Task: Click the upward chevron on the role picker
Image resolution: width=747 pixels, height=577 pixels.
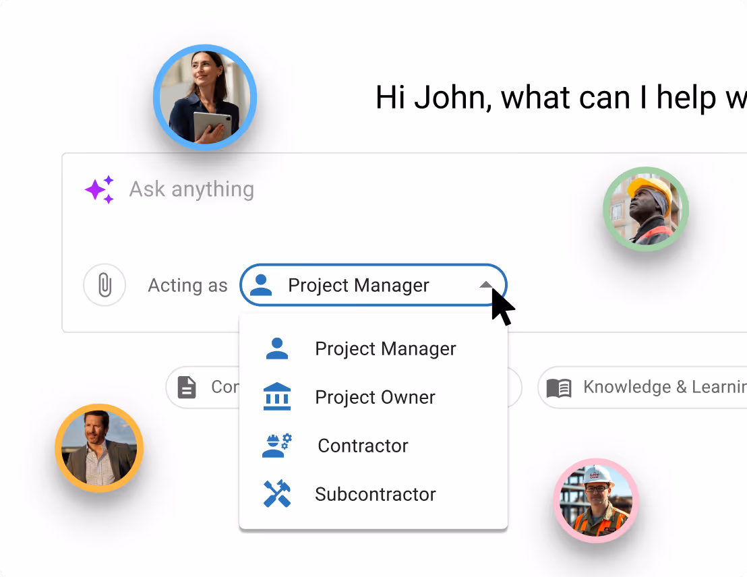Action: pos(487,284)
